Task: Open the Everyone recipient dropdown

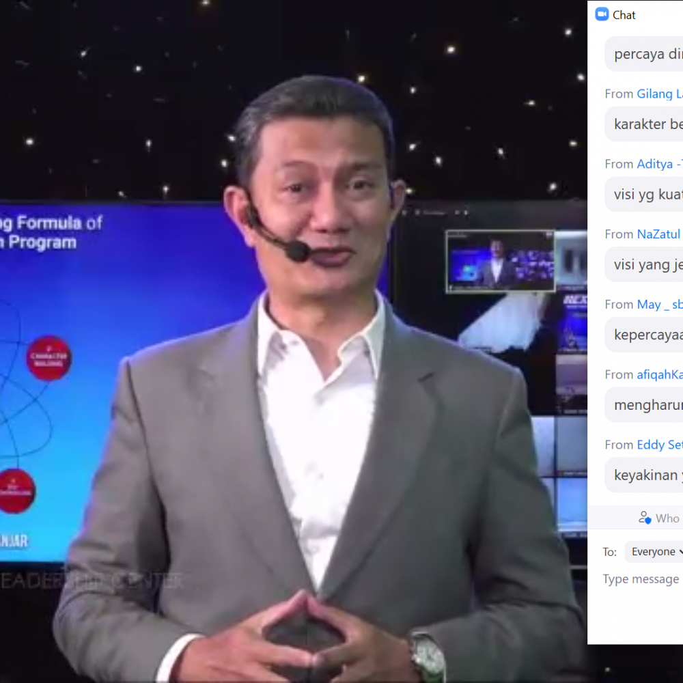Action: 654,552
